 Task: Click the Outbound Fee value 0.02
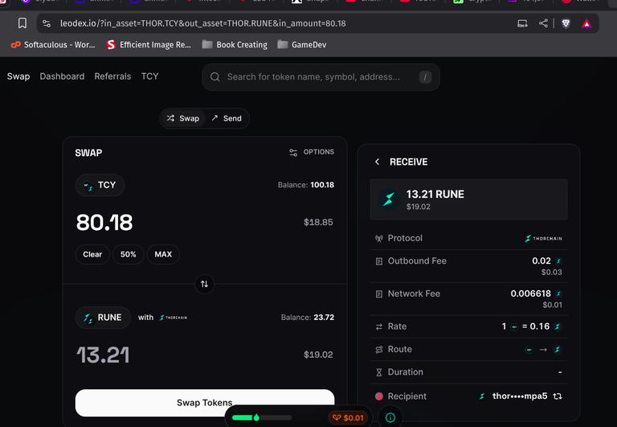[x=541, y=261]
